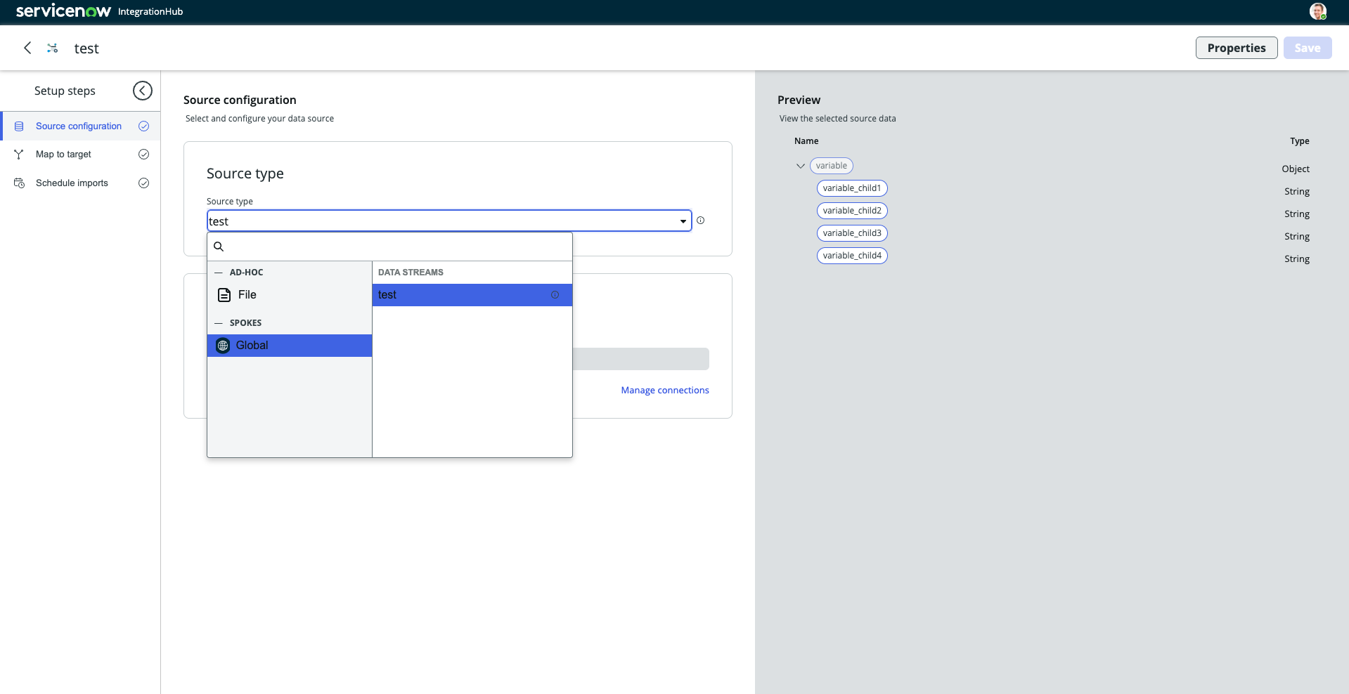The image size is (1349, 694).
Task: Select the File ad-hoc source
Action: pos(290,295)
